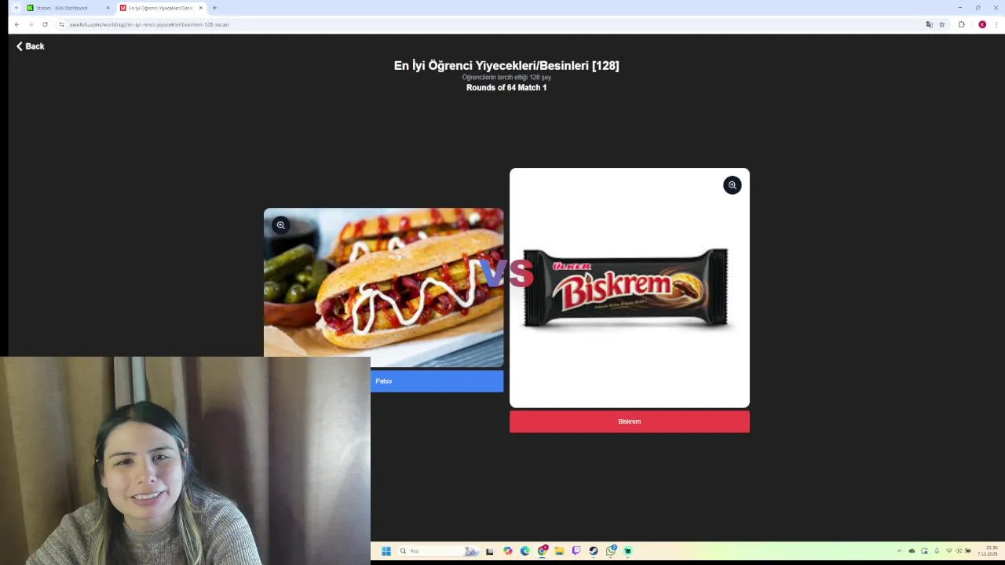Image resolution: width=1005 pixels, height=565 pixels.
Task: Show hidden system tray icons
Action: point(899,551)
